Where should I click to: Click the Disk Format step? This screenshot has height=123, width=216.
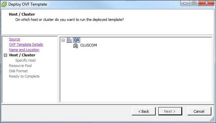coord(18,71)
